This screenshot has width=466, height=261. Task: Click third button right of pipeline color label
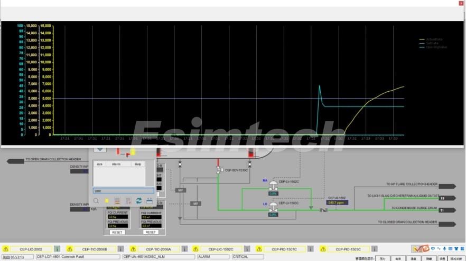point(413,258)
